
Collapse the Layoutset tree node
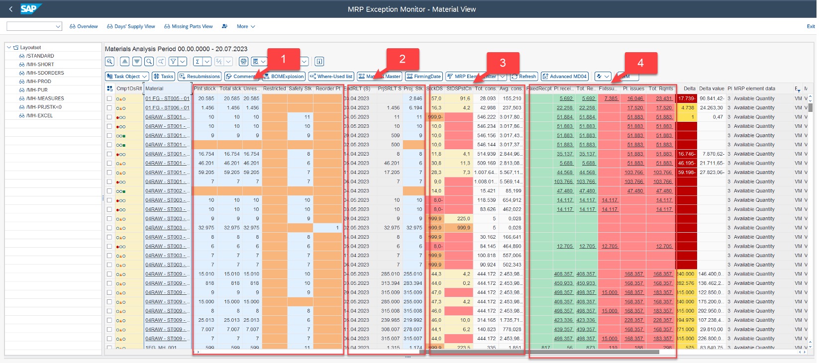coord(9,48)
